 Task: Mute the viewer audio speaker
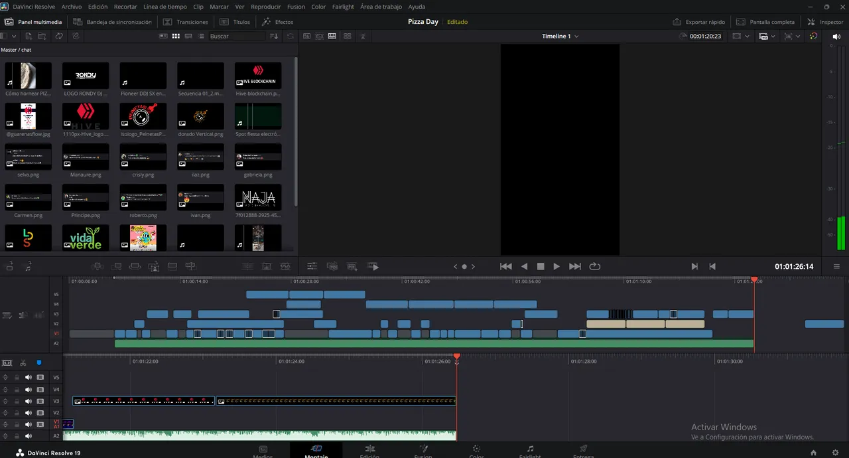point(836,36)
